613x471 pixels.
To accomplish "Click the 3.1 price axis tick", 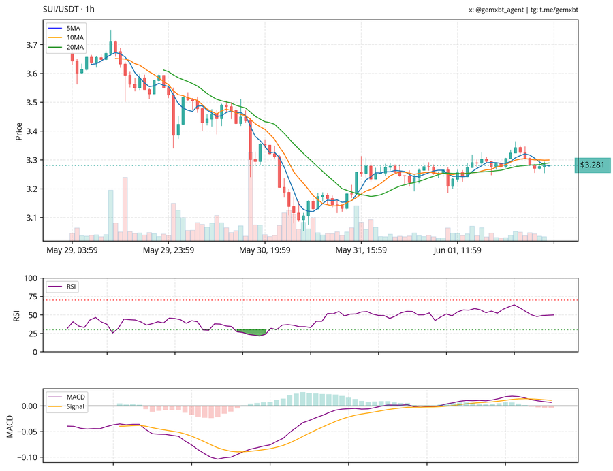I will (x=32, y=218).
